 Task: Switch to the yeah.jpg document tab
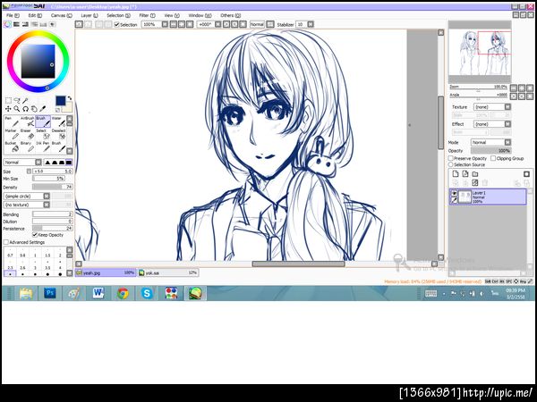point(106,272)
